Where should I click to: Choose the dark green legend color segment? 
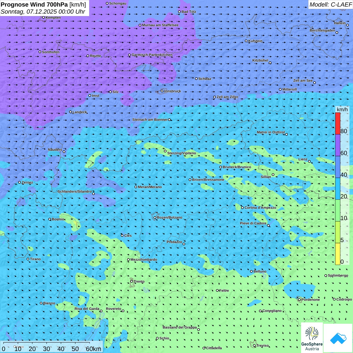(x=338, y=211)
